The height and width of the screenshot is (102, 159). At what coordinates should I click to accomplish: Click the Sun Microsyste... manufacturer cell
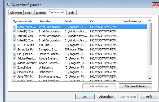(50, 76)
